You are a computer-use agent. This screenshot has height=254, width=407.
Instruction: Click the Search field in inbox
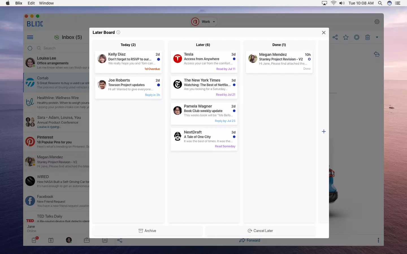tap(49, 48)
